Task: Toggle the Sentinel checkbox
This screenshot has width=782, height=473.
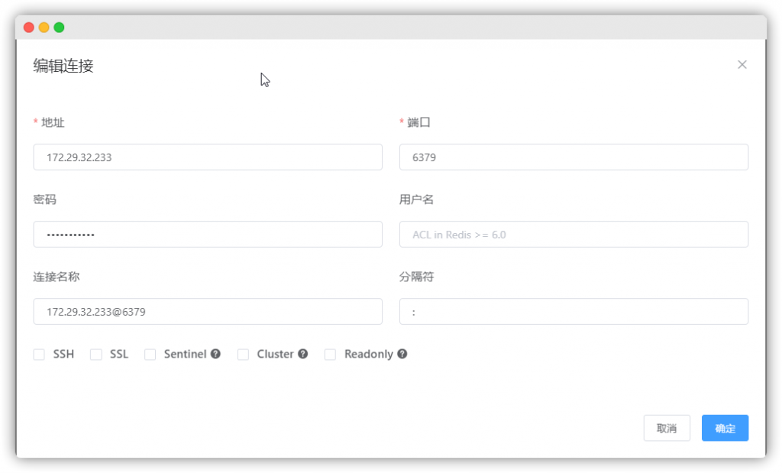Action: click(x=150, y=355)
